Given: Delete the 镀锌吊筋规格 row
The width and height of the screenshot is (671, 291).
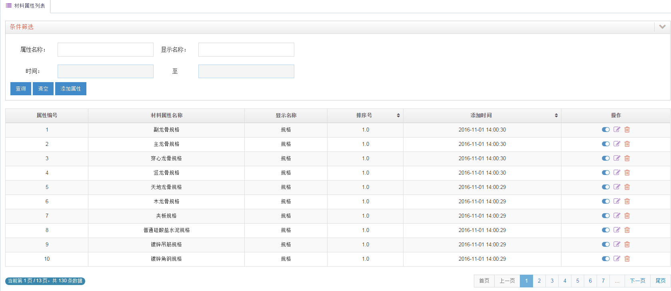Looking at the screenshot, I should click(627, 244).
